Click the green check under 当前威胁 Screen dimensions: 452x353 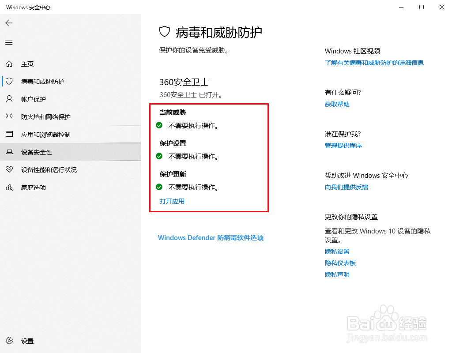(x=159, y=125)
